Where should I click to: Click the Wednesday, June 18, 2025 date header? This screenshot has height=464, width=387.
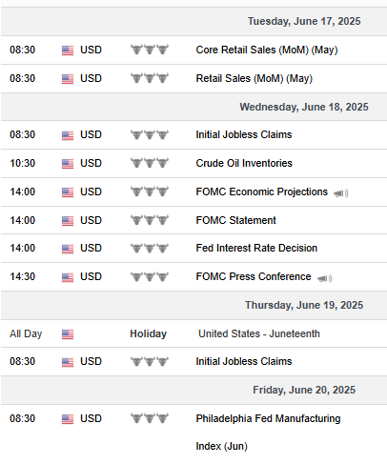click(x=304, y=107)
